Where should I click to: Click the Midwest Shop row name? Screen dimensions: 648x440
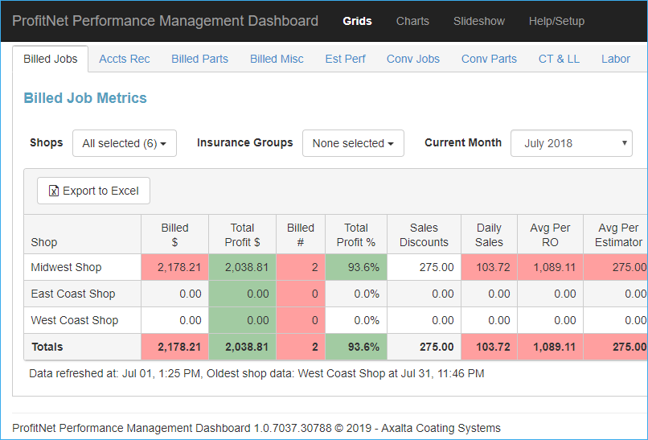[66, 267]
